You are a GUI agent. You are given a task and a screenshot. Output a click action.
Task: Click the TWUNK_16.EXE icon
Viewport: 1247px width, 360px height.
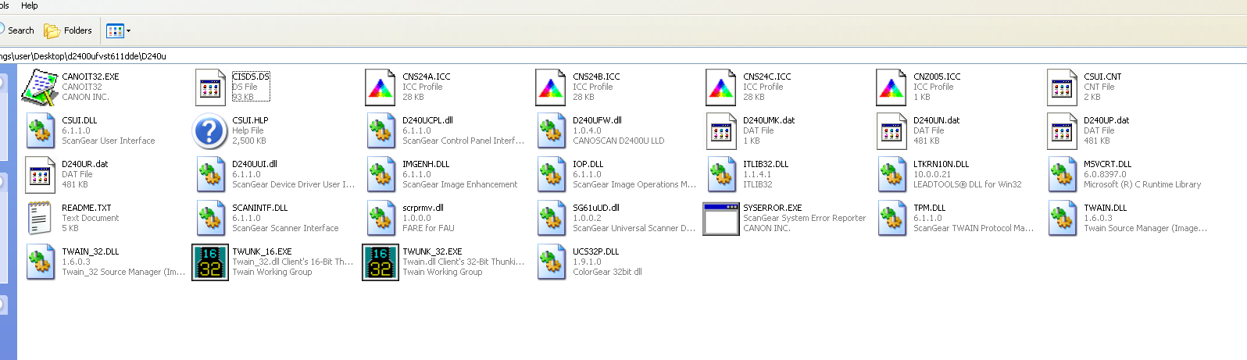click(210, 262)
